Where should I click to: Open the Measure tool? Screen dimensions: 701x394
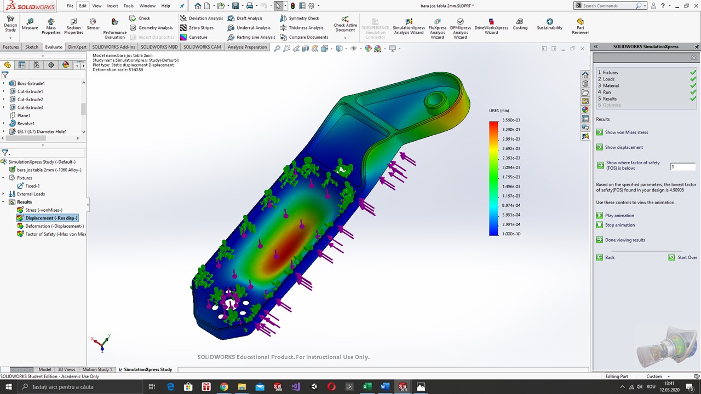(x=30, y=25)
